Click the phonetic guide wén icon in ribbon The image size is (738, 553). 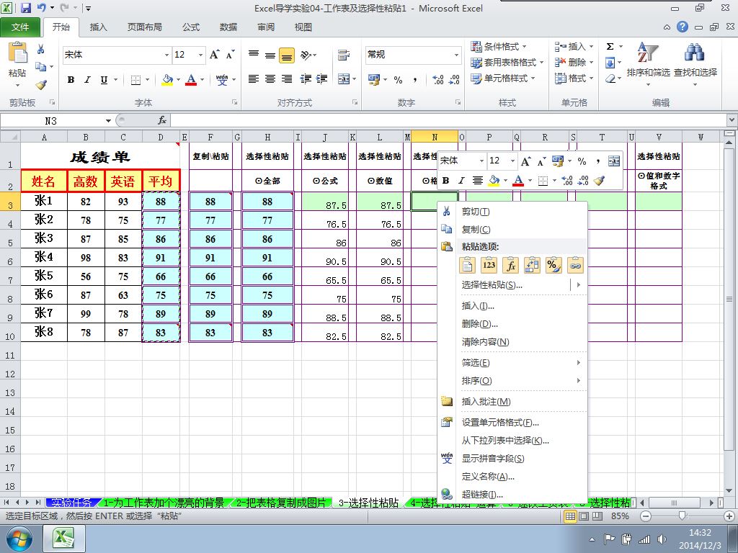pyautogui.click(x=222, y=79)
